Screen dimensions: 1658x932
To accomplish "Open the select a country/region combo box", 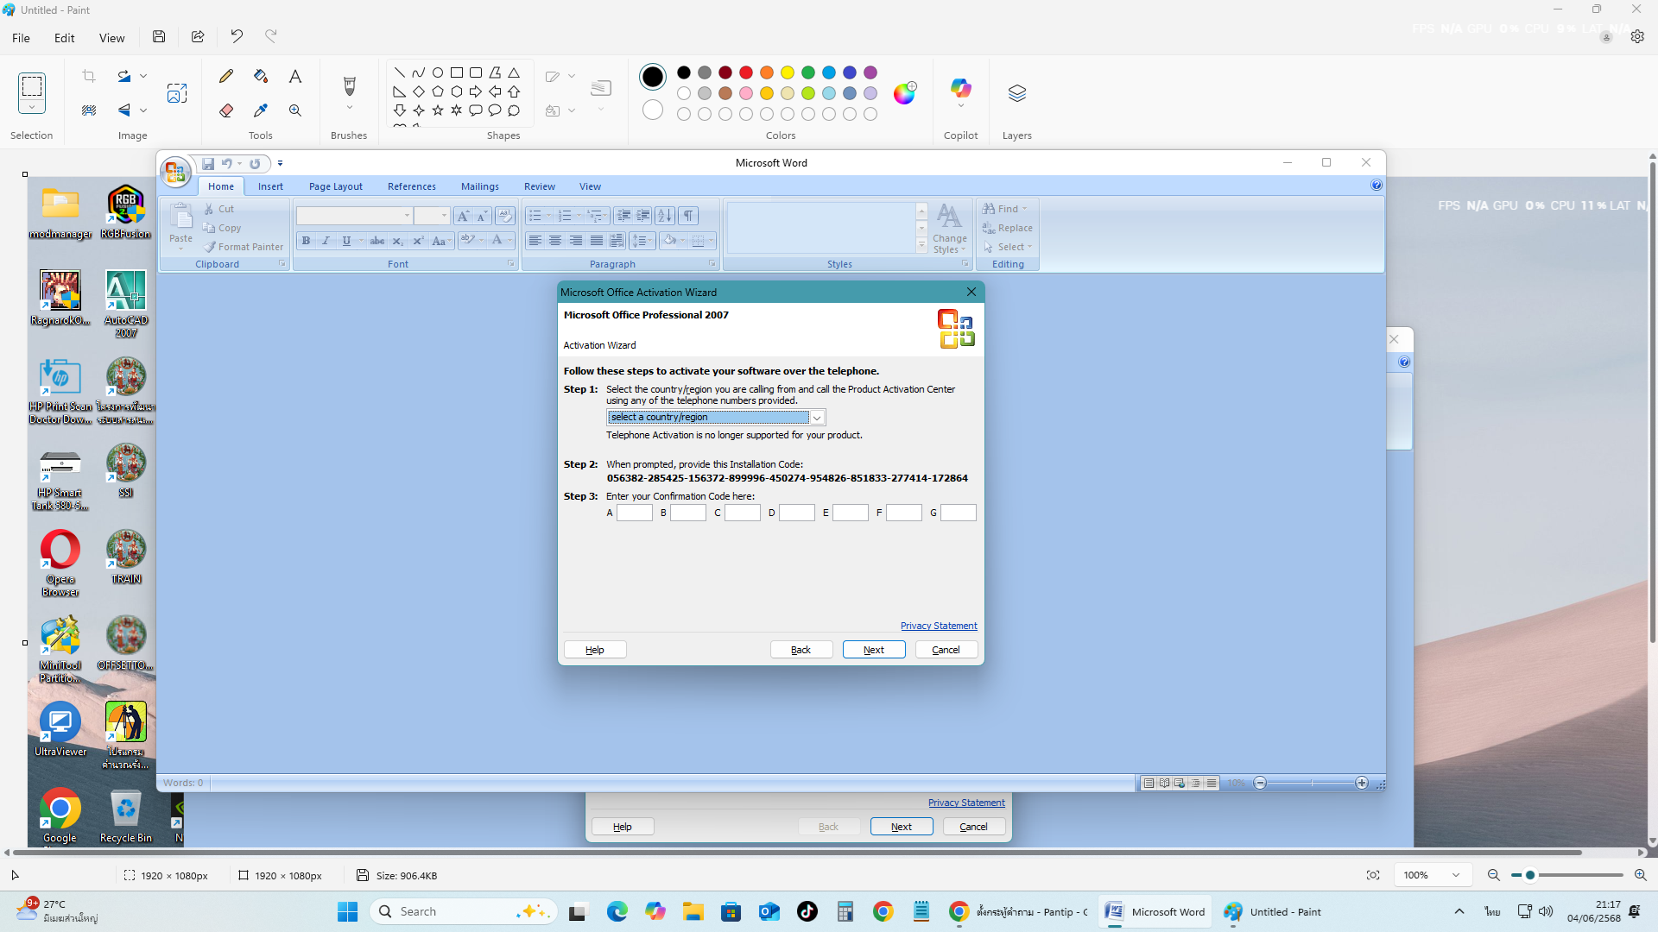I will 716,418.
